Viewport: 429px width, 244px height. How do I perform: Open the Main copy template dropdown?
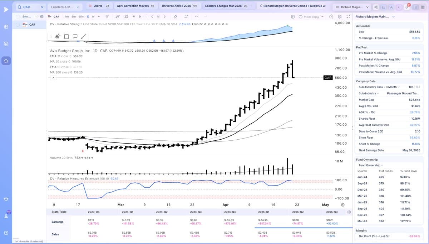click(x=311, y=16)
